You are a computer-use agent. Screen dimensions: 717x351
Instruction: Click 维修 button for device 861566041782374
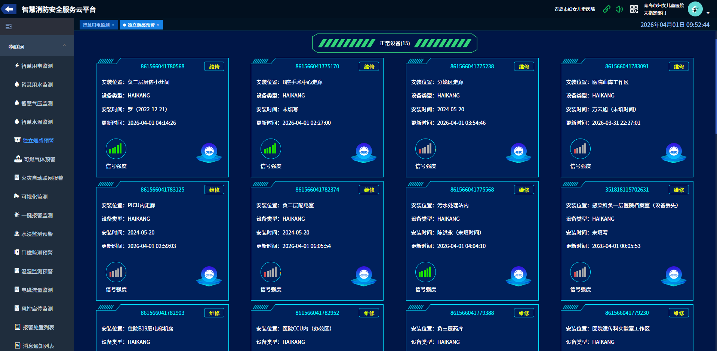coord(369,190)
